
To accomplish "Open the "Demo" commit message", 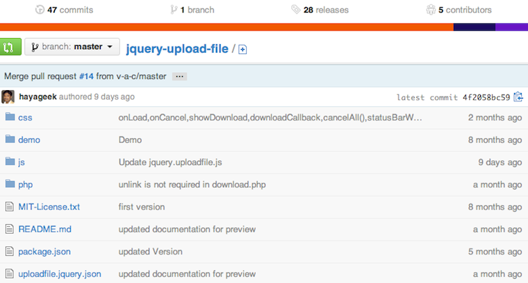I will (130, 140).
